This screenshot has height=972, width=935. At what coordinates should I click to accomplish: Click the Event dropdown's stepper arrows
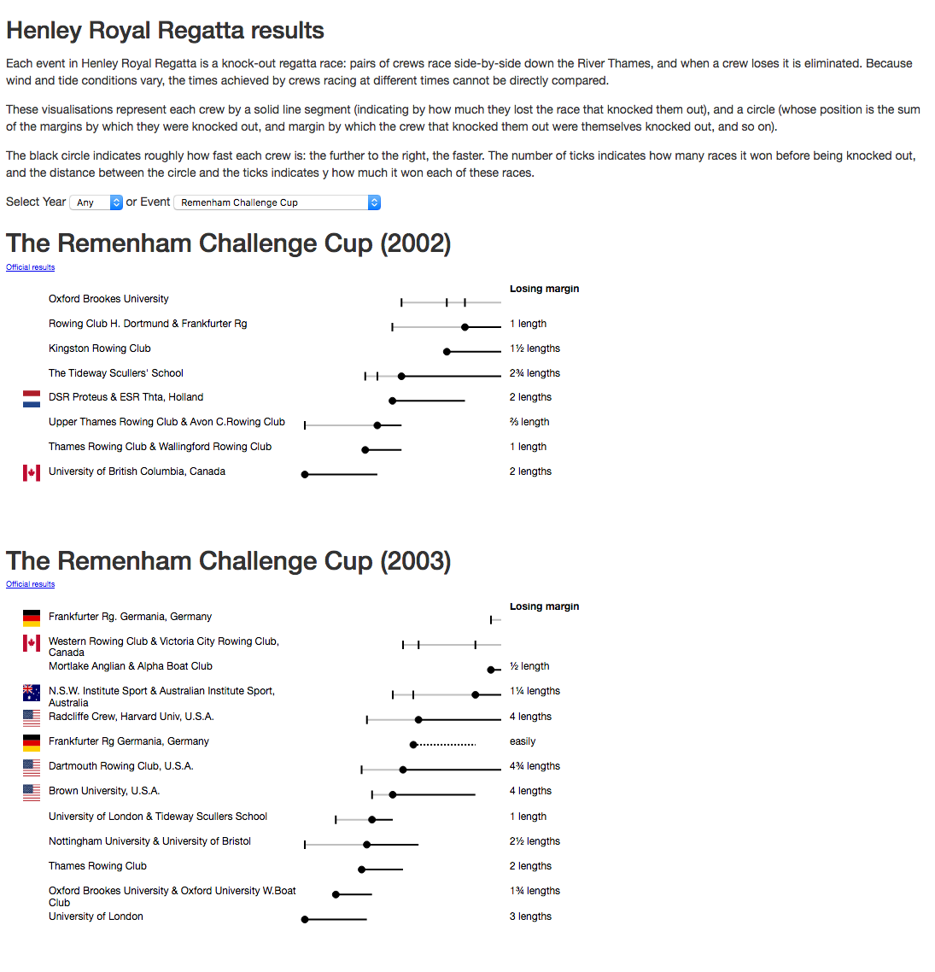[x=374, y=202]
